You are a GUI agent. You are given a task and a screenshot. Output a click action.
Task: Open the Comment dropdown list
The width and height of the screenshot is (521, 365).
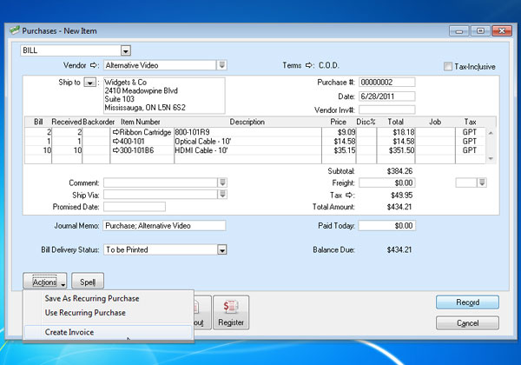[x=222, y=182]
